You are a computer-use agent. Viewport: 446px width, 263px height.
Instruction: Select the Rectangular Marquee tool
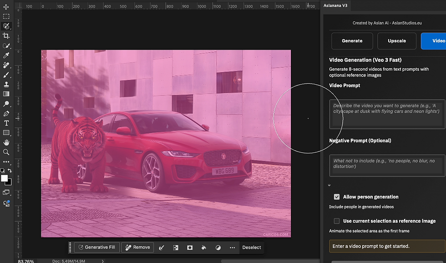pos(6,16)
